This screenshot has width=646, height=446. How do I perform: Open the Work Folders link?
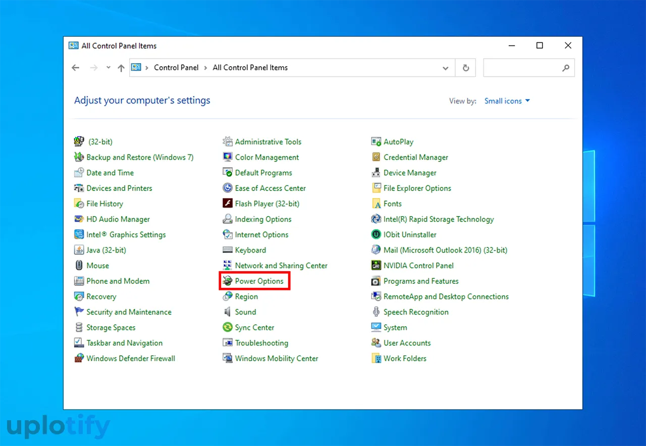405,359
